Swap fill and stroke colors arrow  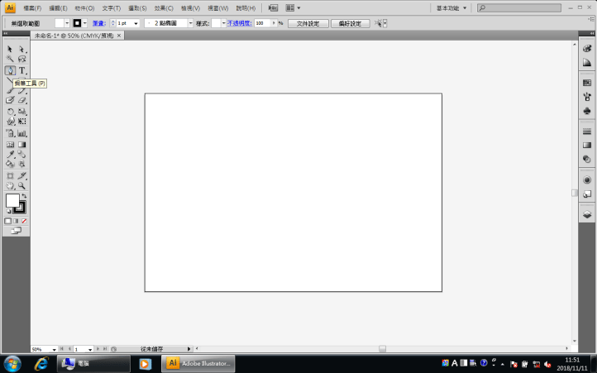click(24, 195)
